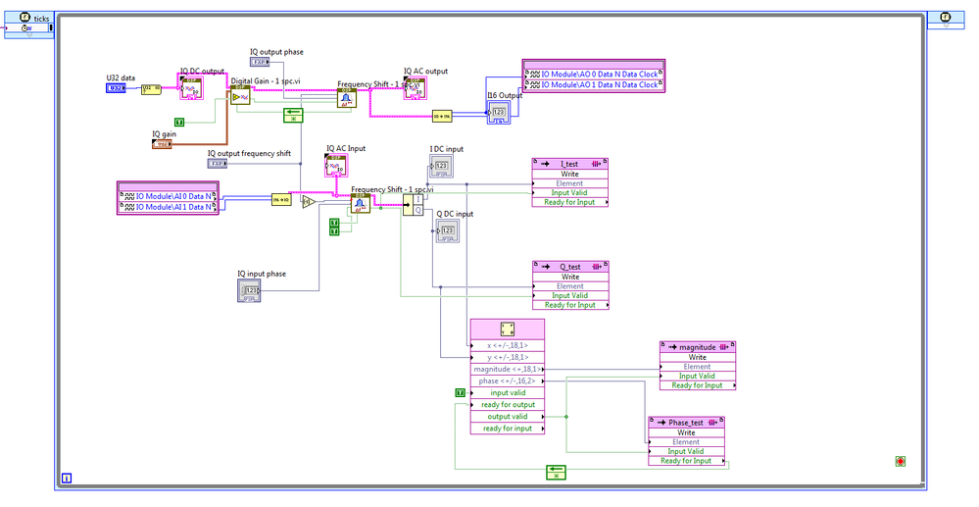Click the rectangular to polar node icon
Image resolution: width=979 pixels, height=507 pixels.
507,329
